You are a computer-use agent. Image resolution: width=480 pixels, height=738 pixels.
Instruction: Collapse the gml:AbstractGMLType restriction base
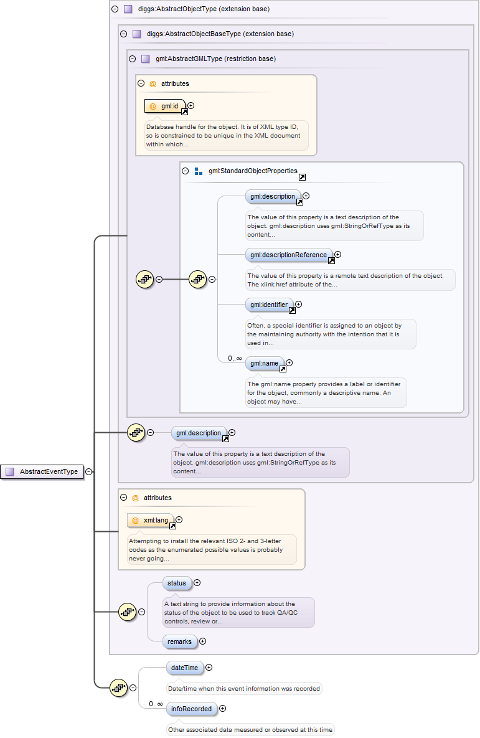tap(132, 59)
